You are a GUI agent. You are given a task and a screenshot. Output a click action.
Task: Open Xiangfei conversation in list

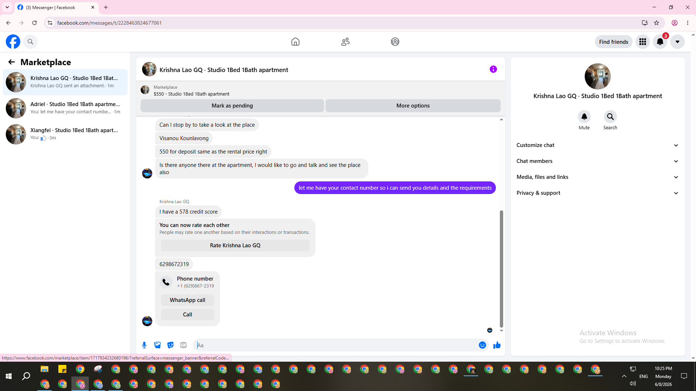pos(65,134)
